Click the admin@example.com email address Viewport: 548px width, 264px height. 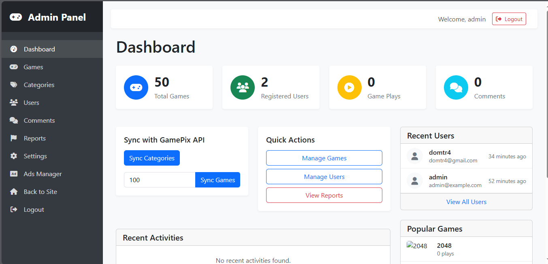[x=455, y=185]
